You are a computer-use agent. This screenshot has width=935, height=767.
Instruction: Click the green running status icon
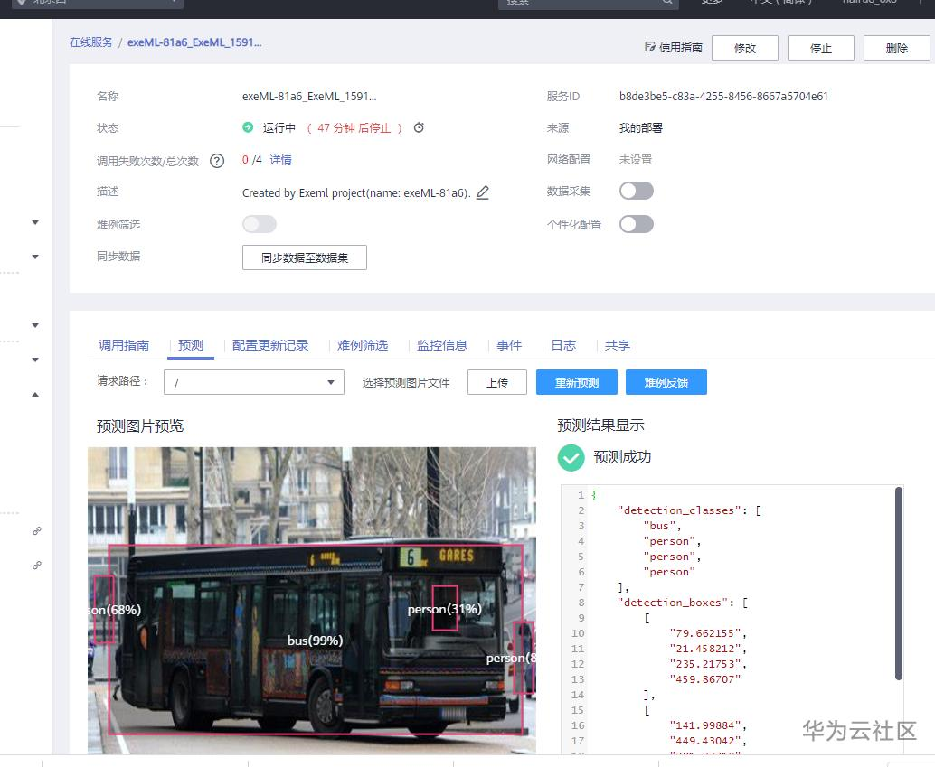248,127
